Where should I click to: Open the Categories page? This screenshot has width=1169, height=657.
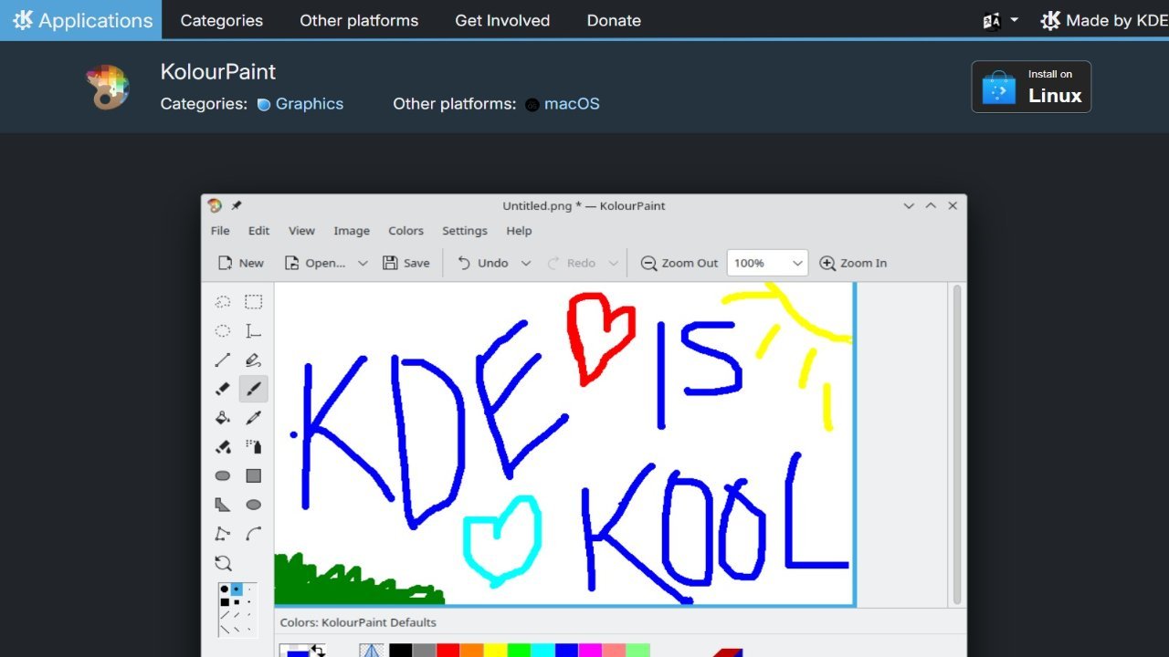coord(221,20)
